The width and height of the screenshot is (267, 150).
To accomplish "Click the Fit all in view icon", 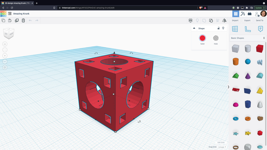I will click(x=5, y=50).
